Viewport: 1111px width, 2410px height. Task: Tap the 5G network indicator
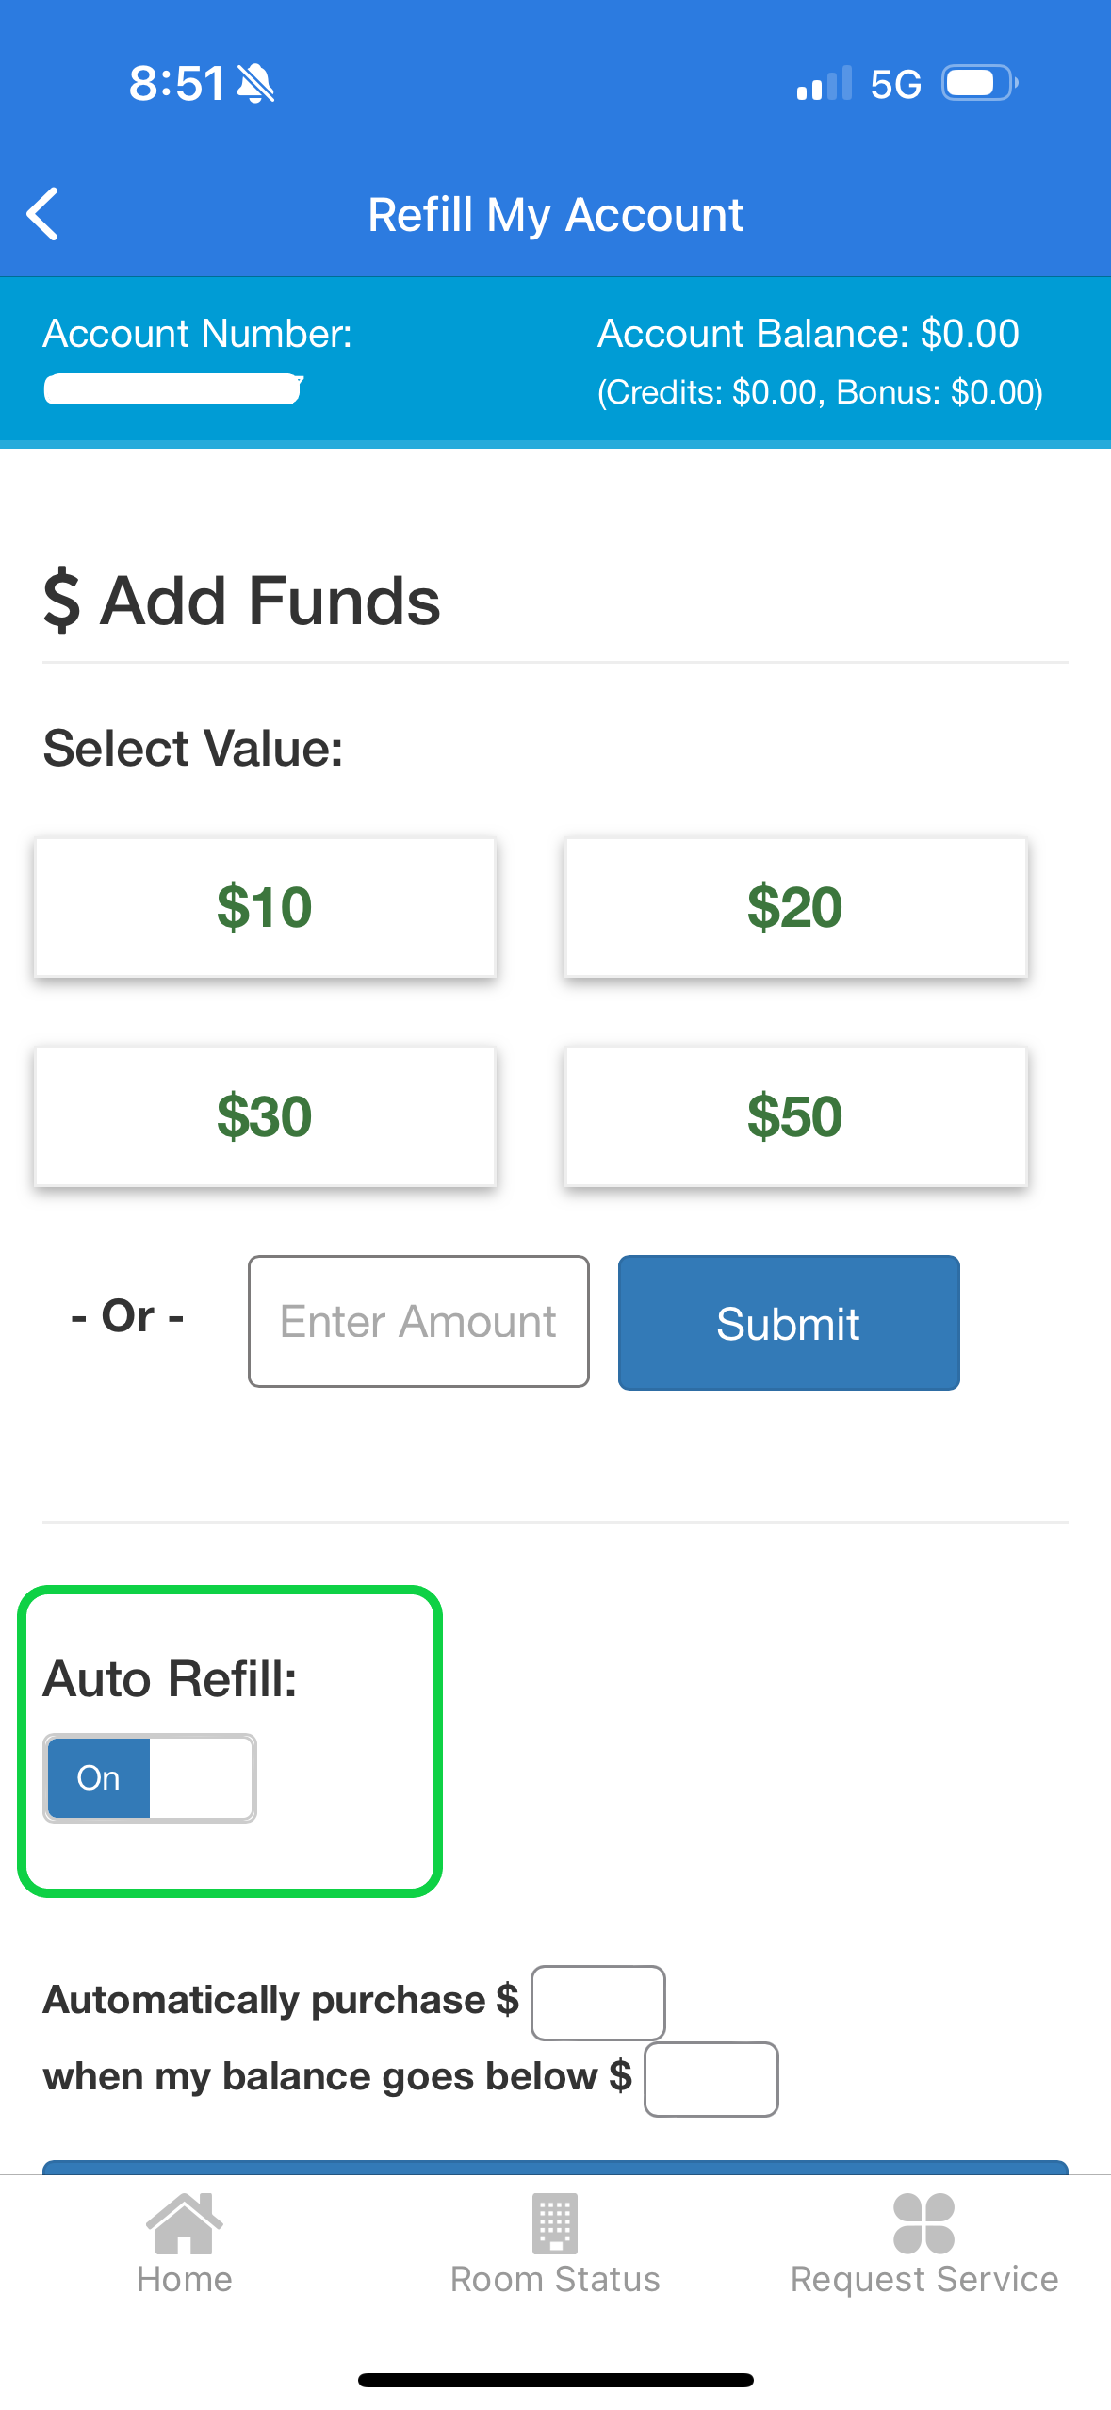click(x=895, y=83)
